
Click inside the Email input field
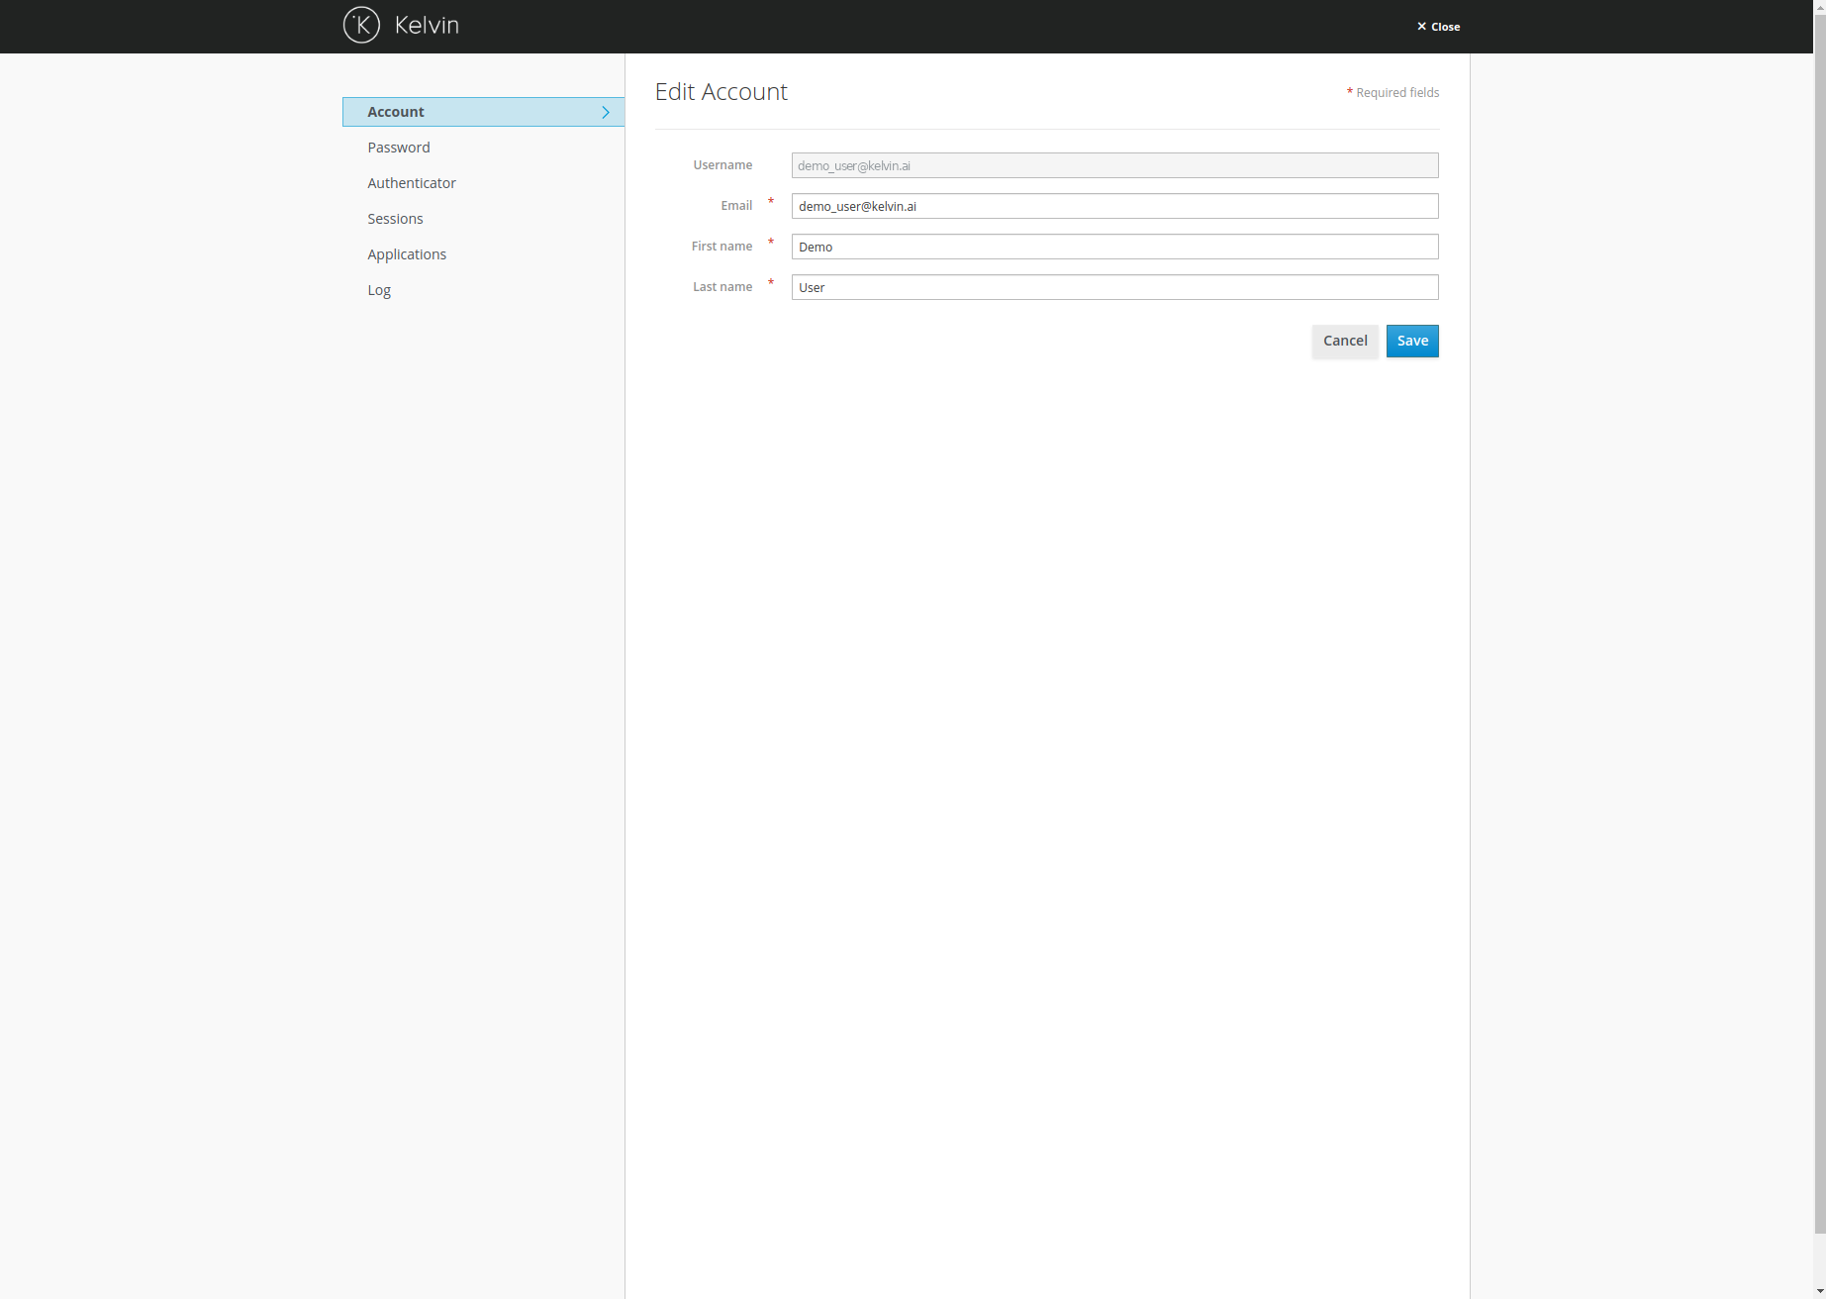click(1114, 206)
